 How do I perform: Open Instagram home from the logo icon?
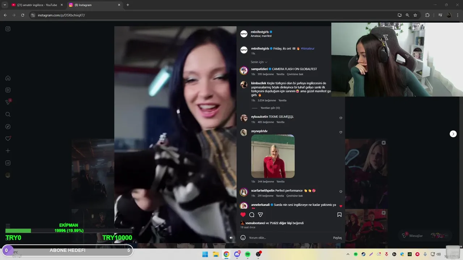[8, 29]
